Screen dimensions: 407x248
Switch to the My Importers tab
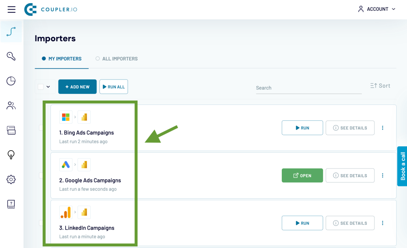coord(62,59)
